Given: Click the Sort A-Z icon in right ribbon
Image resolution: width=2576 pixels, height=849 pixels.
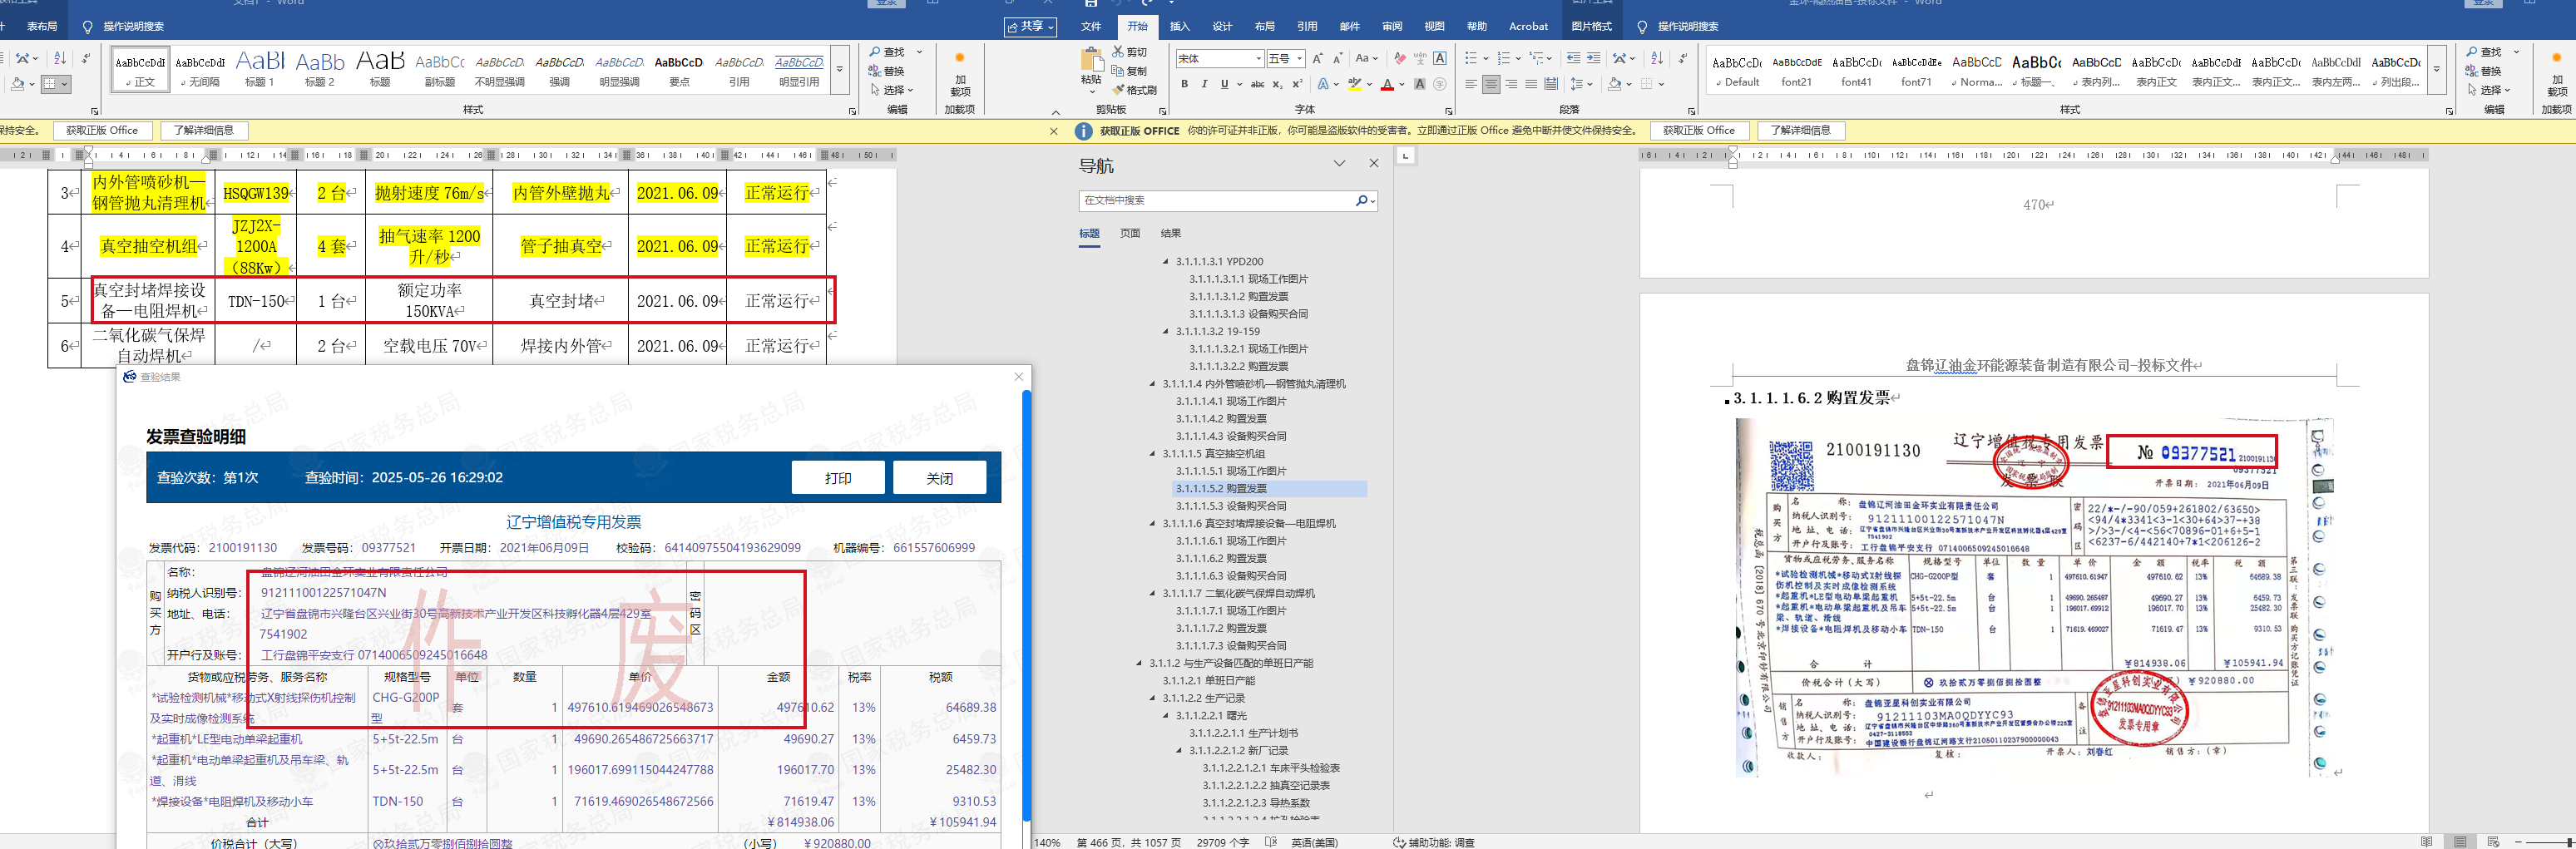Looking at the screenshot, I should tap(1656, 59).
